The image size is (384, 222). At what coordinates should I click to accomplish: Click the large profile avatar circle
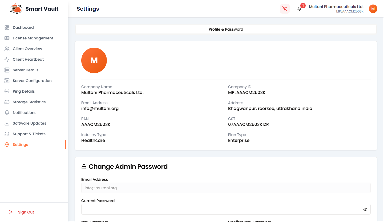94,60
